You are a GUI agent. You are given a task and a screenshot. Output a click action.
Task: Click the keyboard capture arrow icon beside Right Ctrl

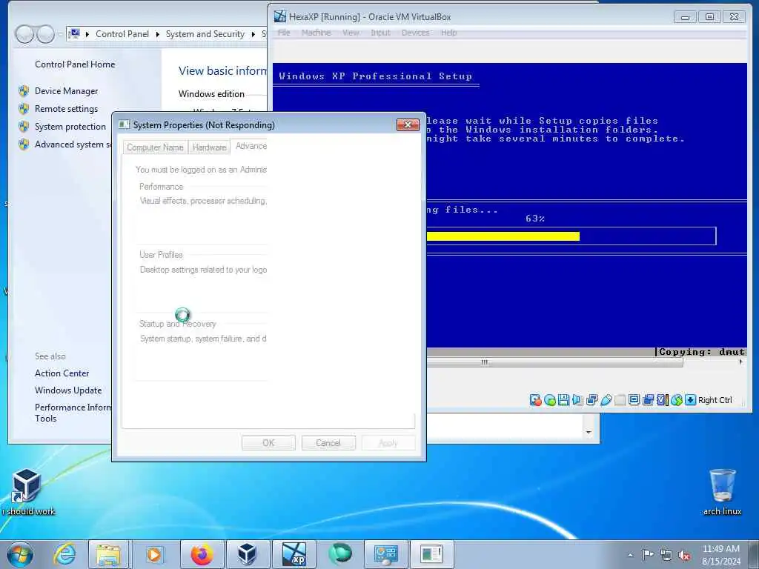(691, 400)
